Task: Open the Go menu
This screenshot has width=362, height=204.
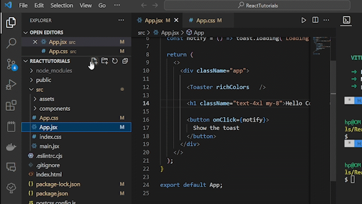Action: (102, 5)
